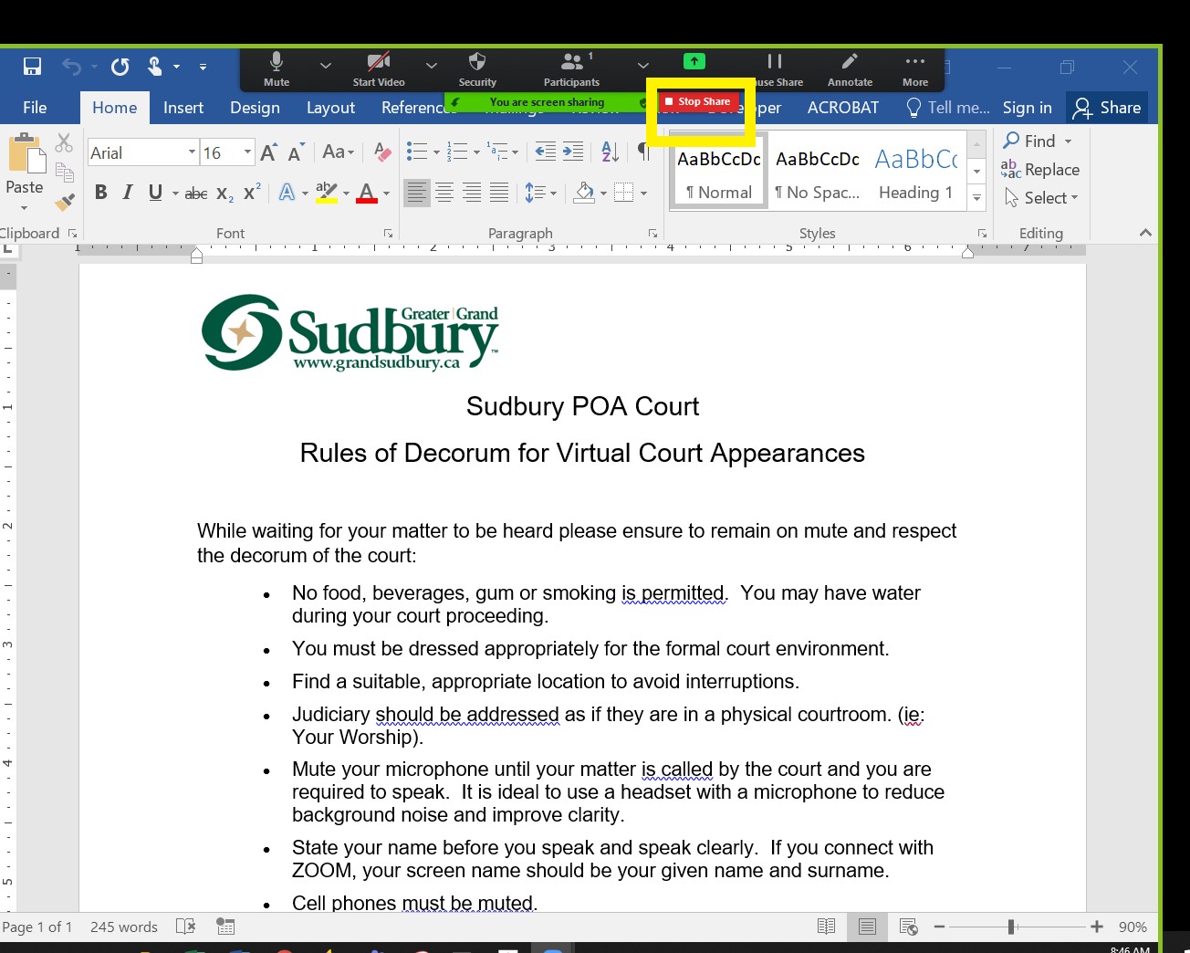Toggle Italic text formatting
The width and height of the screenshot is (1190, 953).
point(128,193)
